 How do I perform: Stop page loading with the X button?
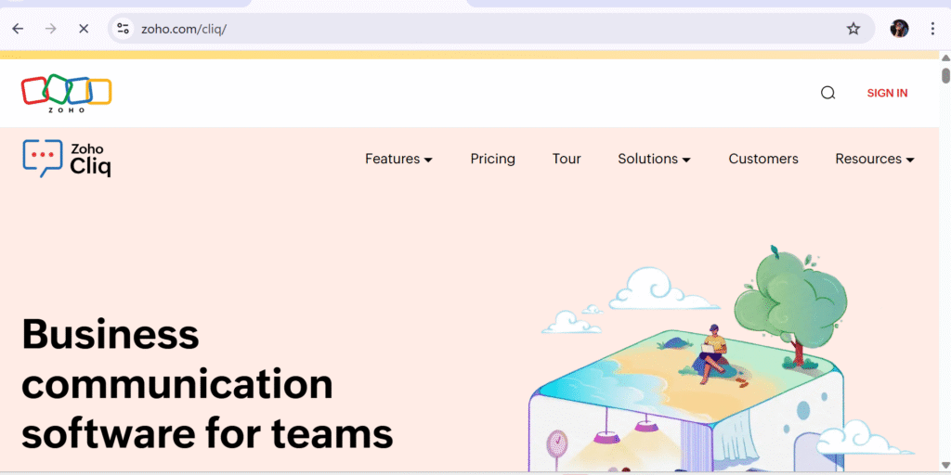click(84, 29)
